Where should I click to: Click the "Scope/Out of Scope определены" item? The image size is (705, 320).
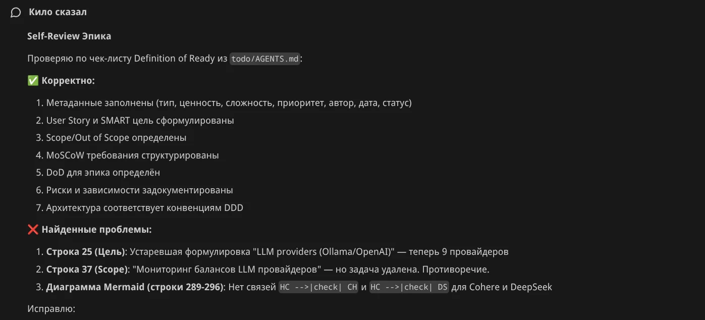click(116, 138)
